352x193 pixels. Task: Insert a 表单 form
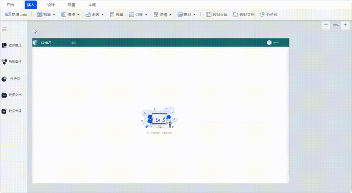[x=117, y=15]
